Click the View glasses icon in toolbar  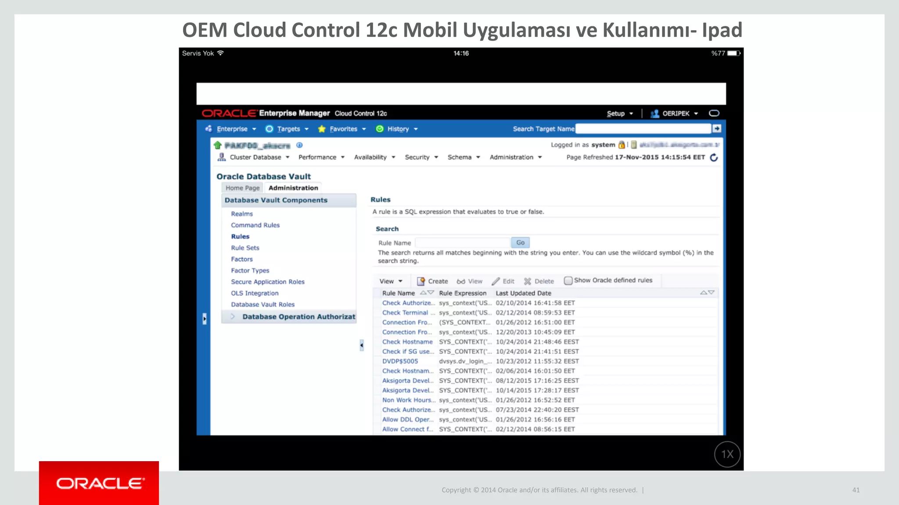(x=461, y=281)
